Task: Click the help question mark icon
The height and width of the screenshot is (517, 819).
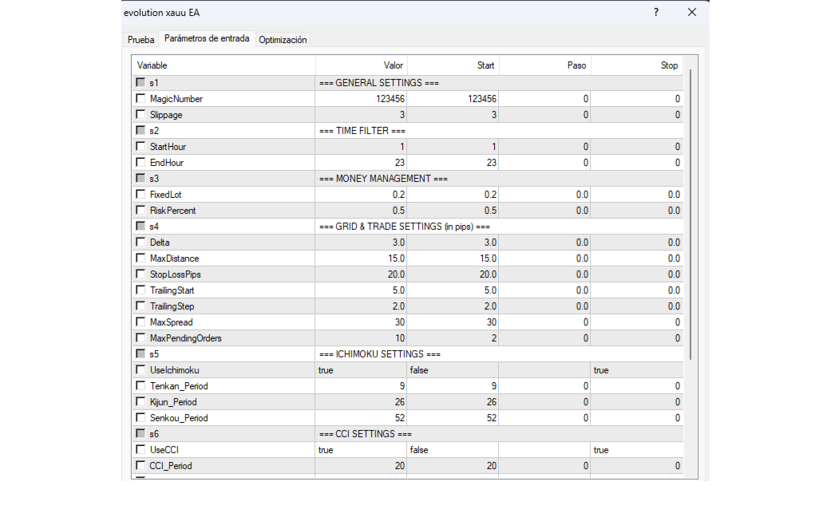Action: (x=655, y=12)
